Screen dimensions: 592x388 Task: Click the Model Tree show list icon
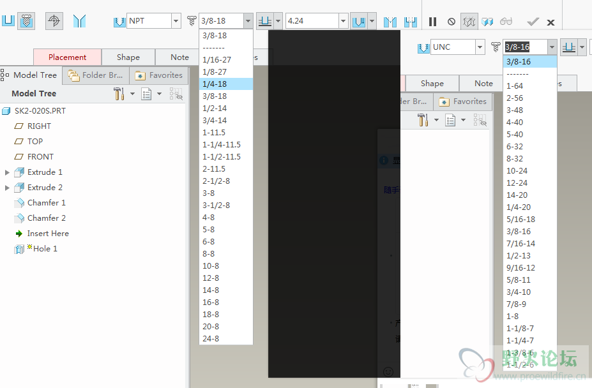pos(146,94)
